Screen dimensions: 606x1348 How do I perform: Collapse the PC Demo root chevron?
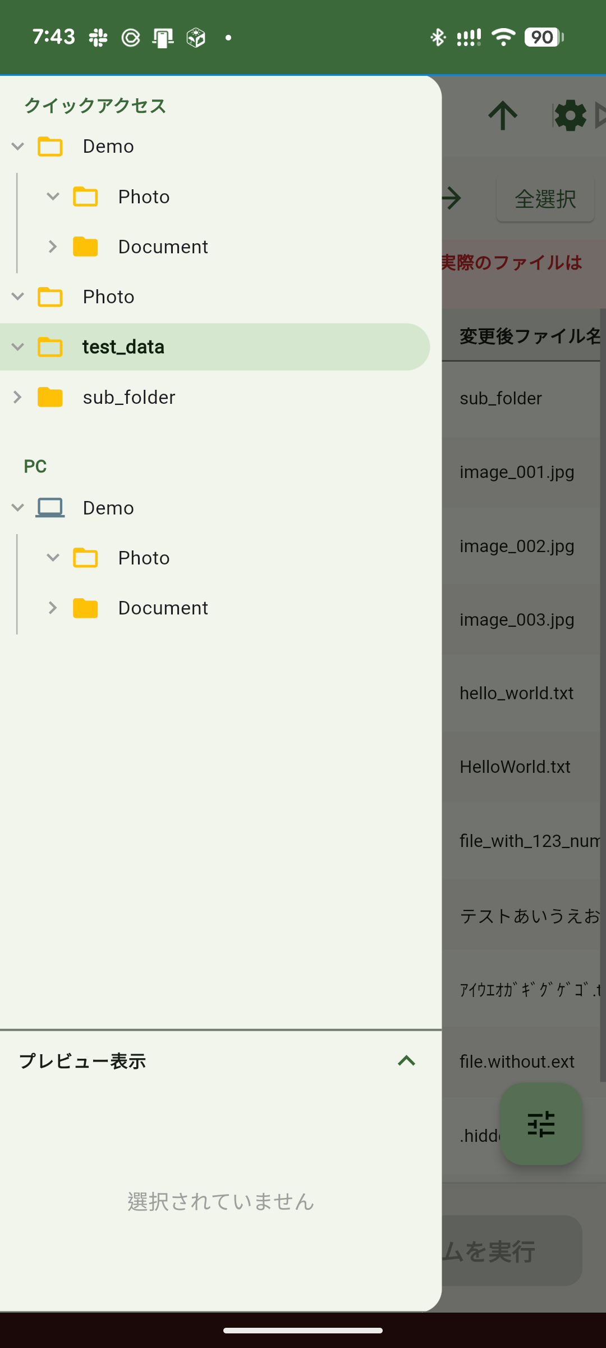(18, 508)
